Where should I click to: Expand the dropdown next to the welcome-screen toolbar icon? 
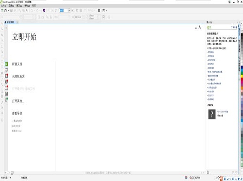tap(106, 11)
